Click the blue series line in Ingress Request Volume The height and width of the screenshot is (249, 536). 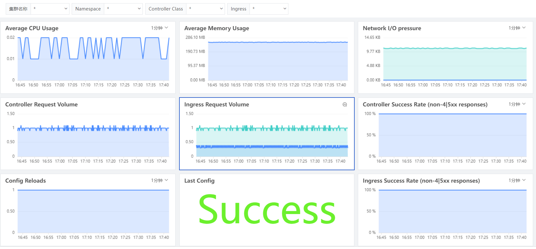(272, 147)
